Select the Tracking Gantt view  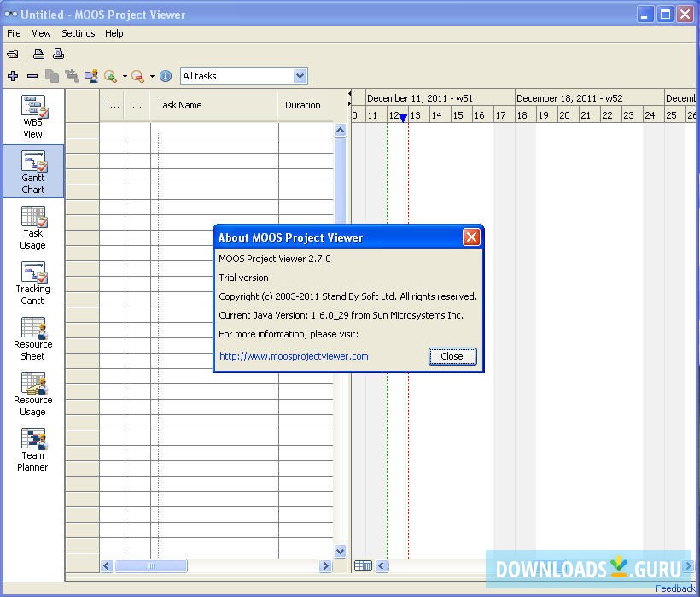click(32, 282)
